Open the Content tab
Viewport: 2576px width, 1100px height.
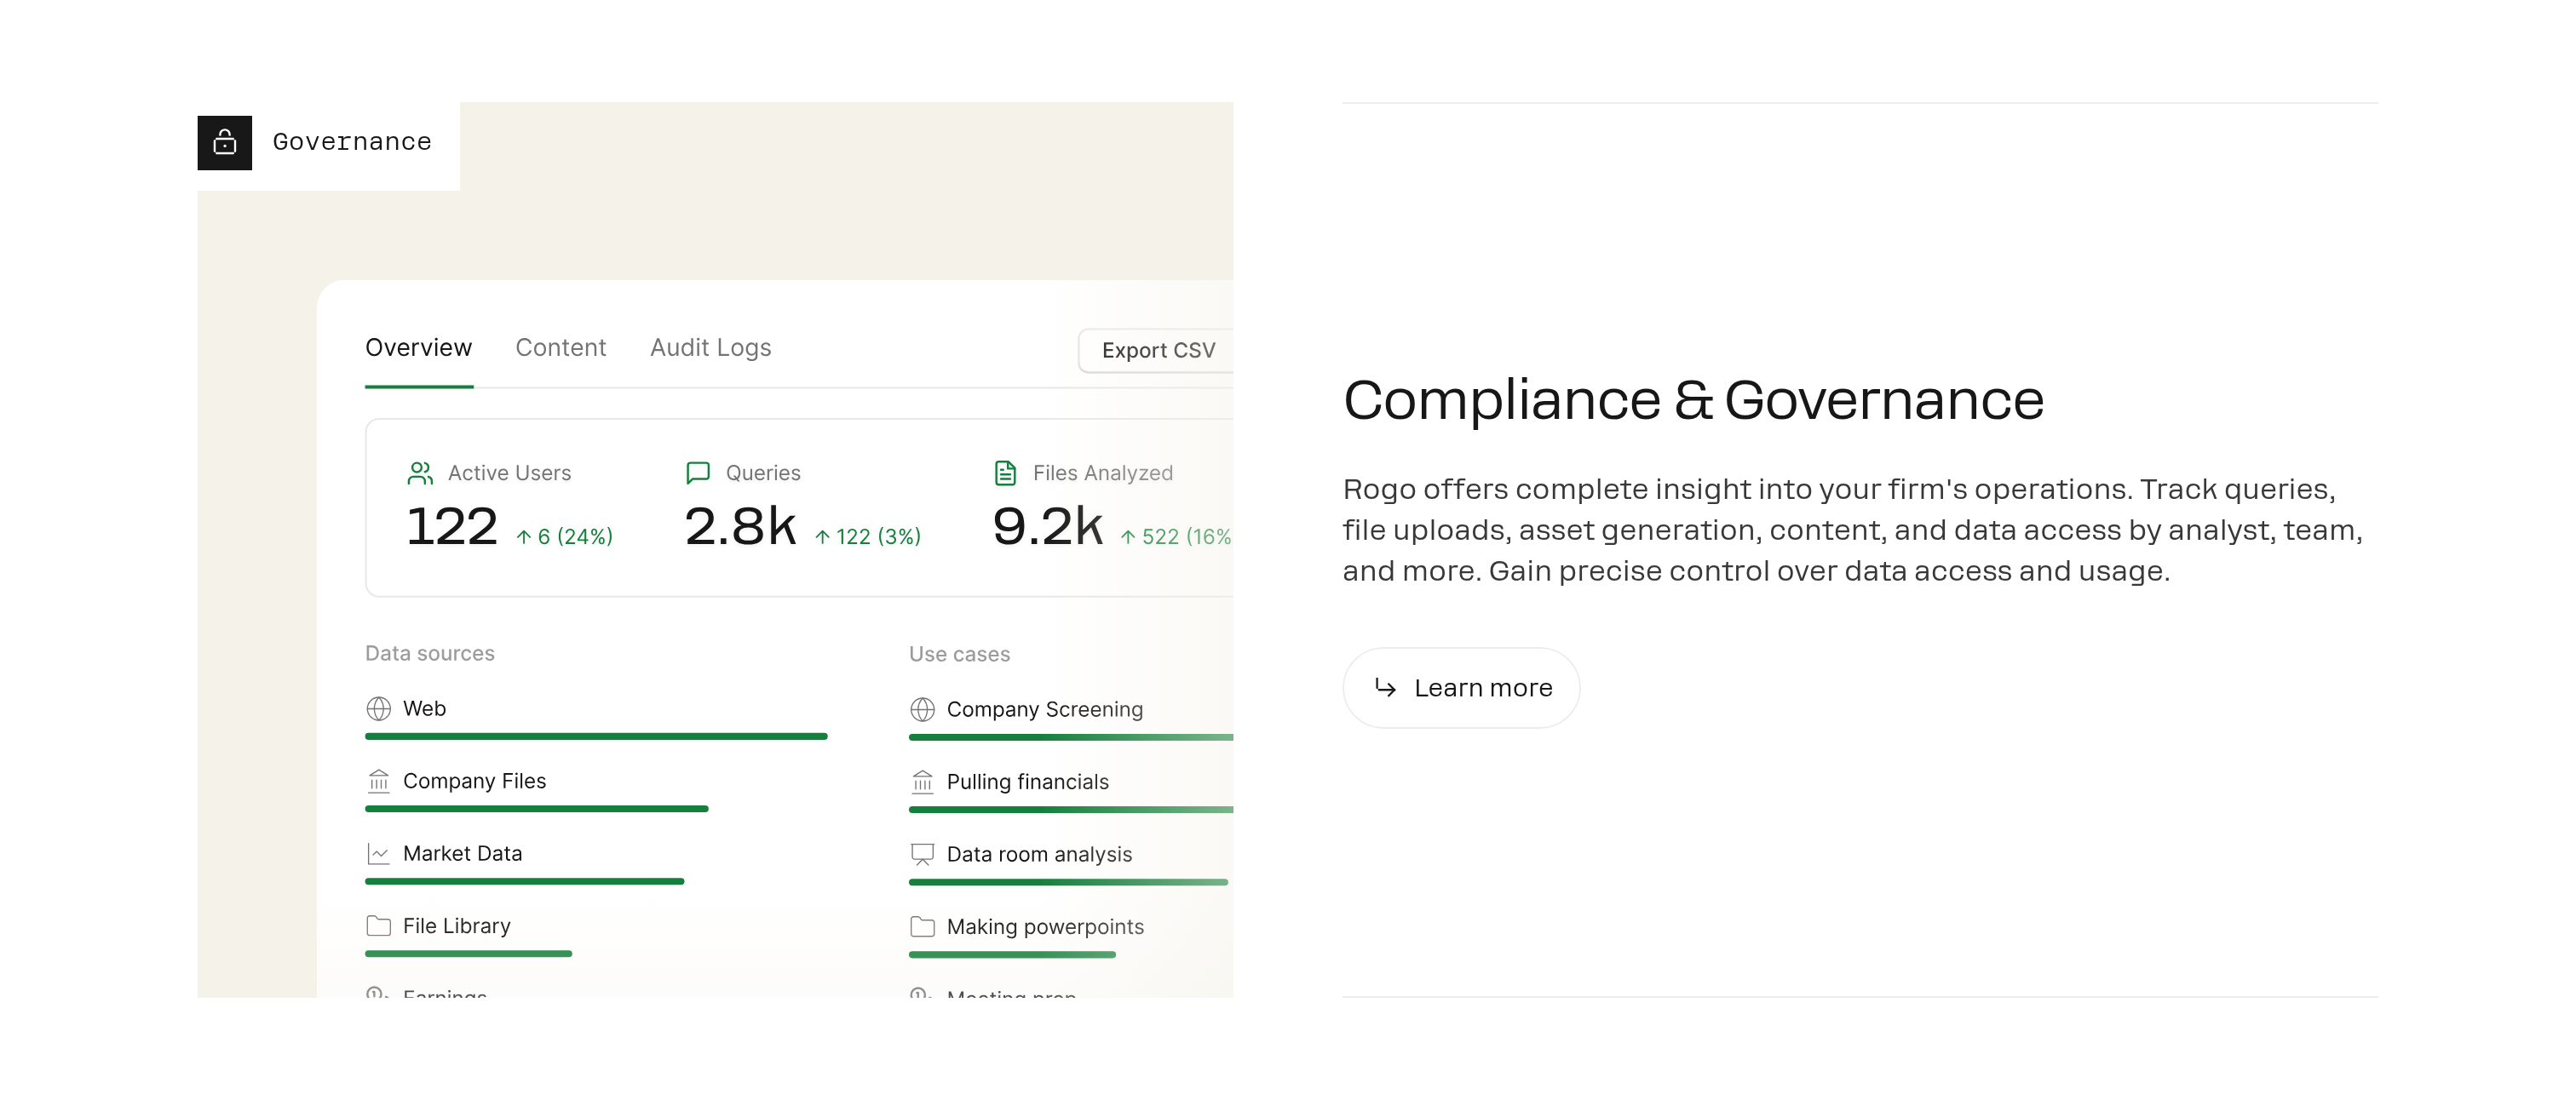(560, 347)
